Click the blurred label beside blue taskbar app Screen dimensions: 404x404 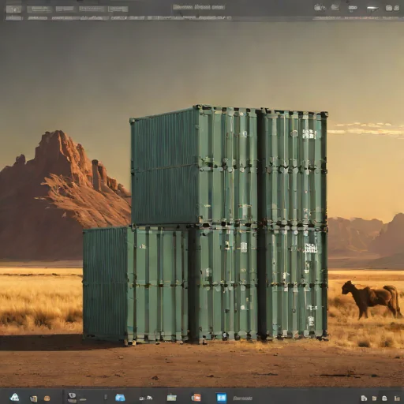tap(242, 398)
